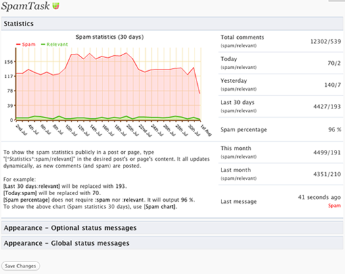
Task: Click the spam line peak near 20th-Jul
Action: pos(126,53)
